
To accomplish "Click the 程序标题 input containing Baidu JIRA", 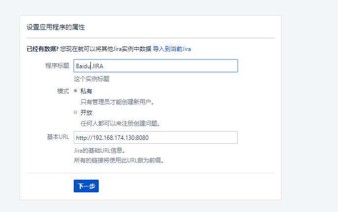I will (x=156, y=66).
